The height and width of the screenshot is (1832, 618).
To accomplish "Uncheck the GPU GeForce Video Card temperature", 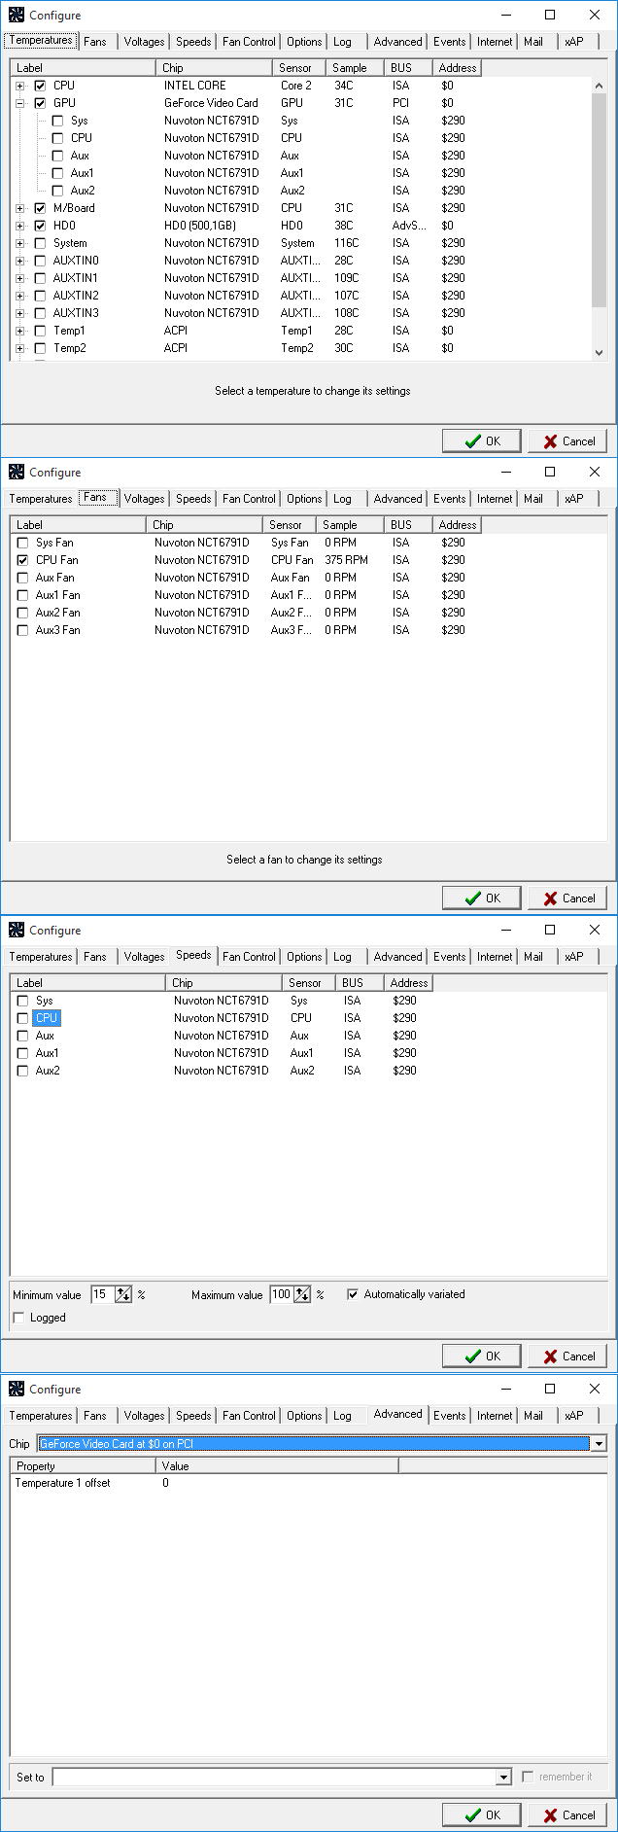I will click(40, 103).
